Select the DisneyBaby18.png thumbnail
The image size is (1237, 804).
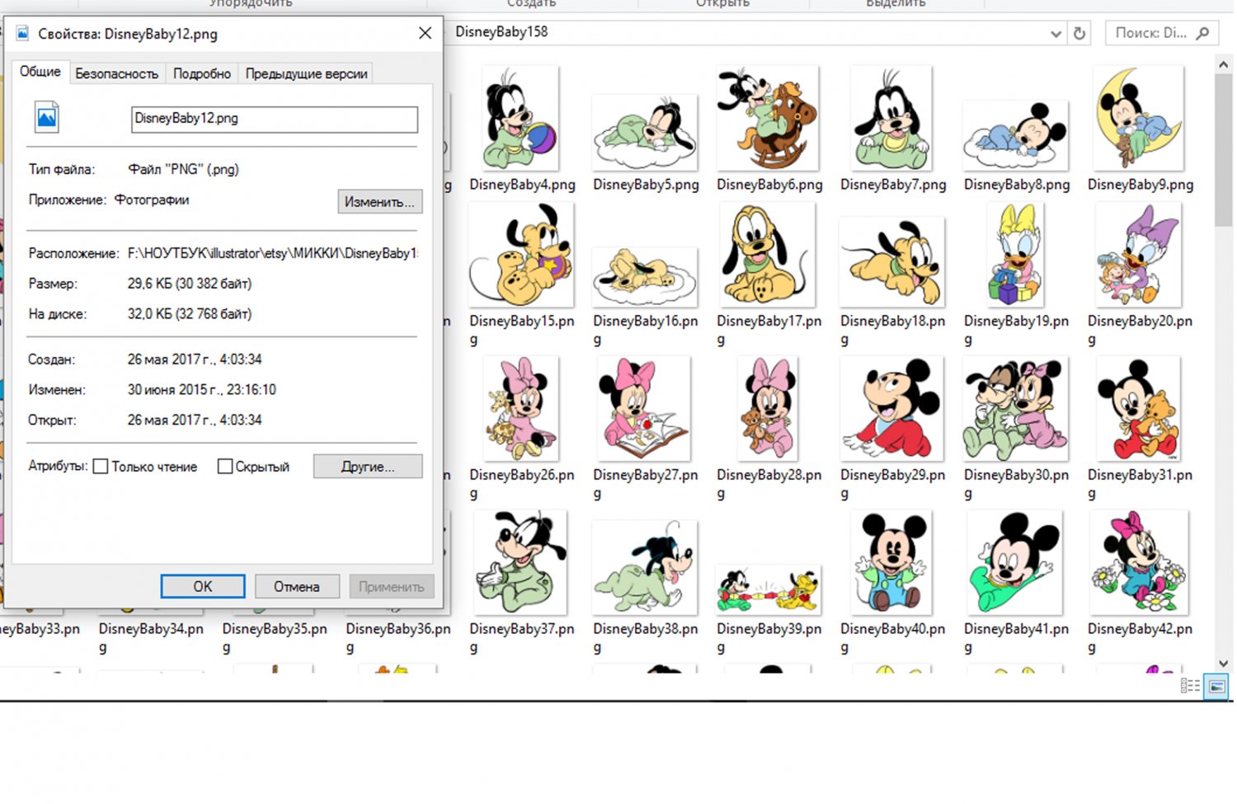892,262
